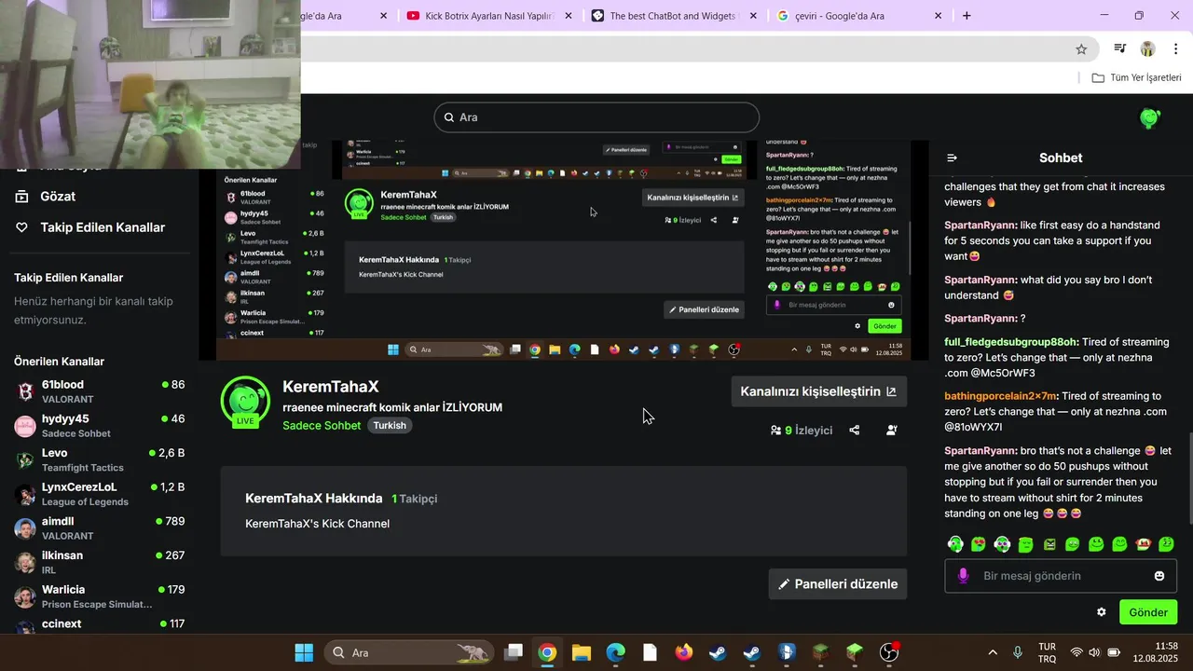
Task: Click the user follow icon beside share
Action: click(892, 431)
